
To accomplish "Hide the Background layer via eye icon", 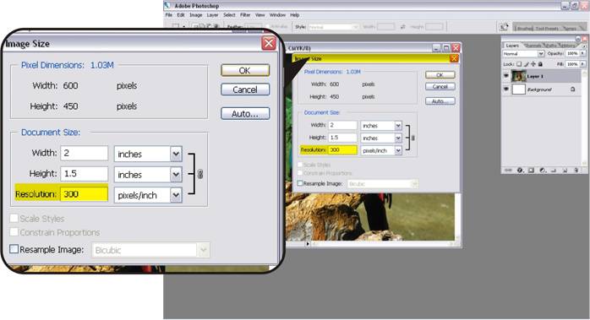I will [506, 89].
